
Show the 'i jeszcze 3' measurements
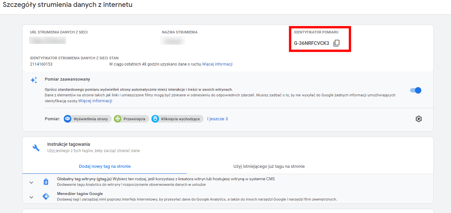(x=217, y=119)
